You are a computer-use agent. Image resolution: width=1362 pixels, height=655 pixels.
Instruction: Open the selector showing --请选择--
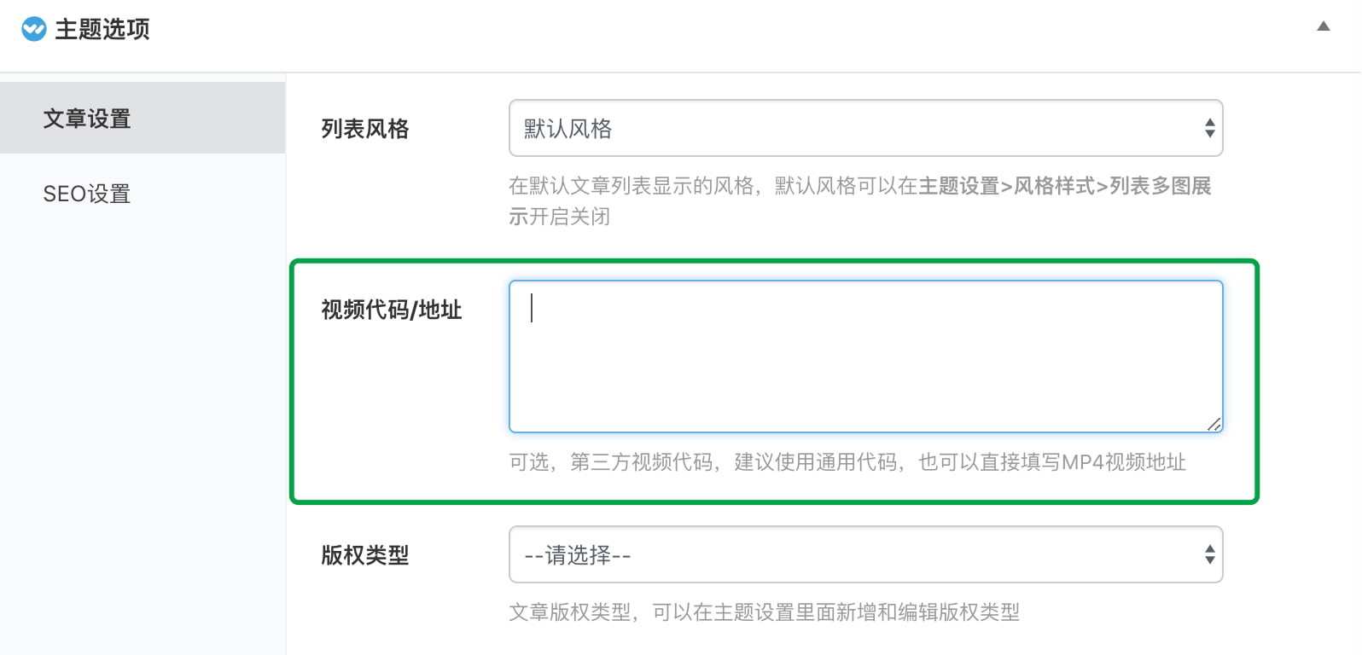tap(864, 554)
